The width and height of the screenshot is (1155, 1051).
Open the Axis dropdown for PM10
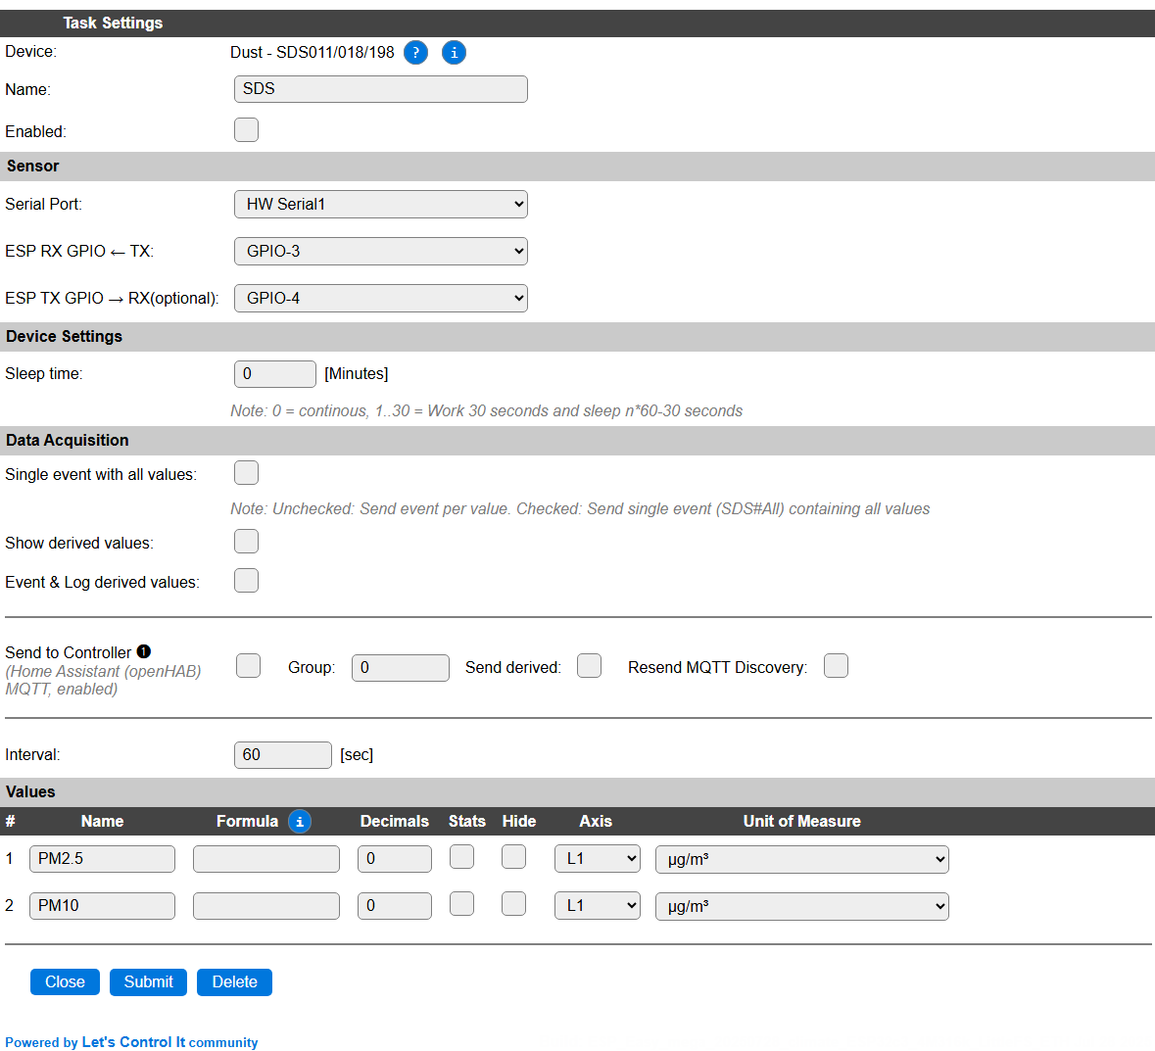(x=598, y=907)
